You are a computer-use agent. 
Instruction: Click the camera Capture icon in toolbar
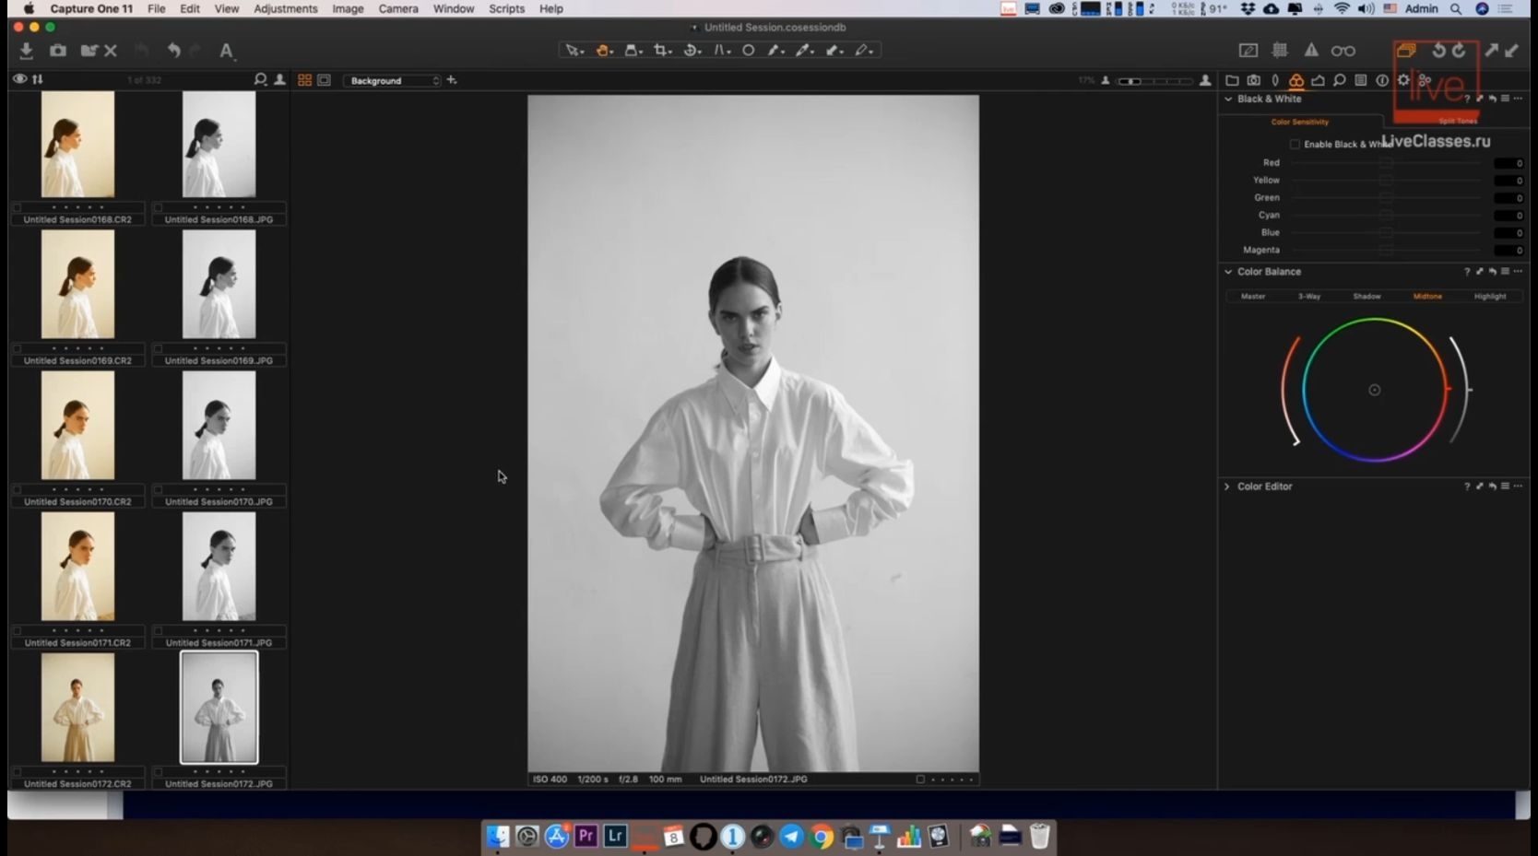point(58,51)
